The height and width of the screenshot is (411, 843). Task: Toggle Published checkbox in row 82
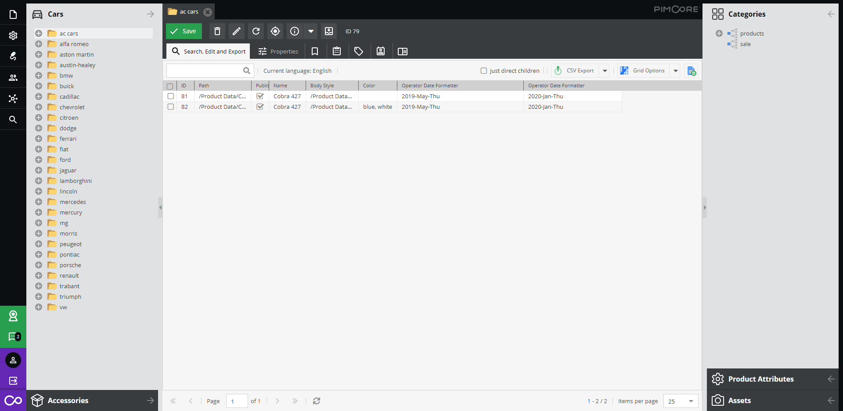(x=260, y=107)
